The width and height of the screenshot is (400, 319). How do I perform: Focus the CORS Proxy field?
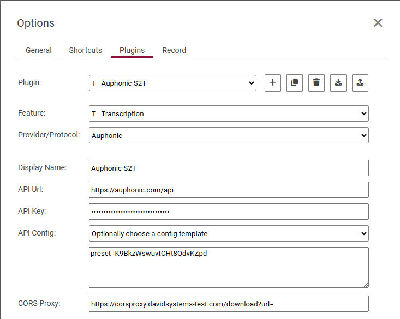(229, 304)
